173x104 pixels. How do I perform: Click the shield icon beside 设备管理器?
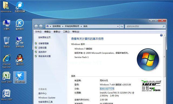pyautogui.click(x=36, y=43)
